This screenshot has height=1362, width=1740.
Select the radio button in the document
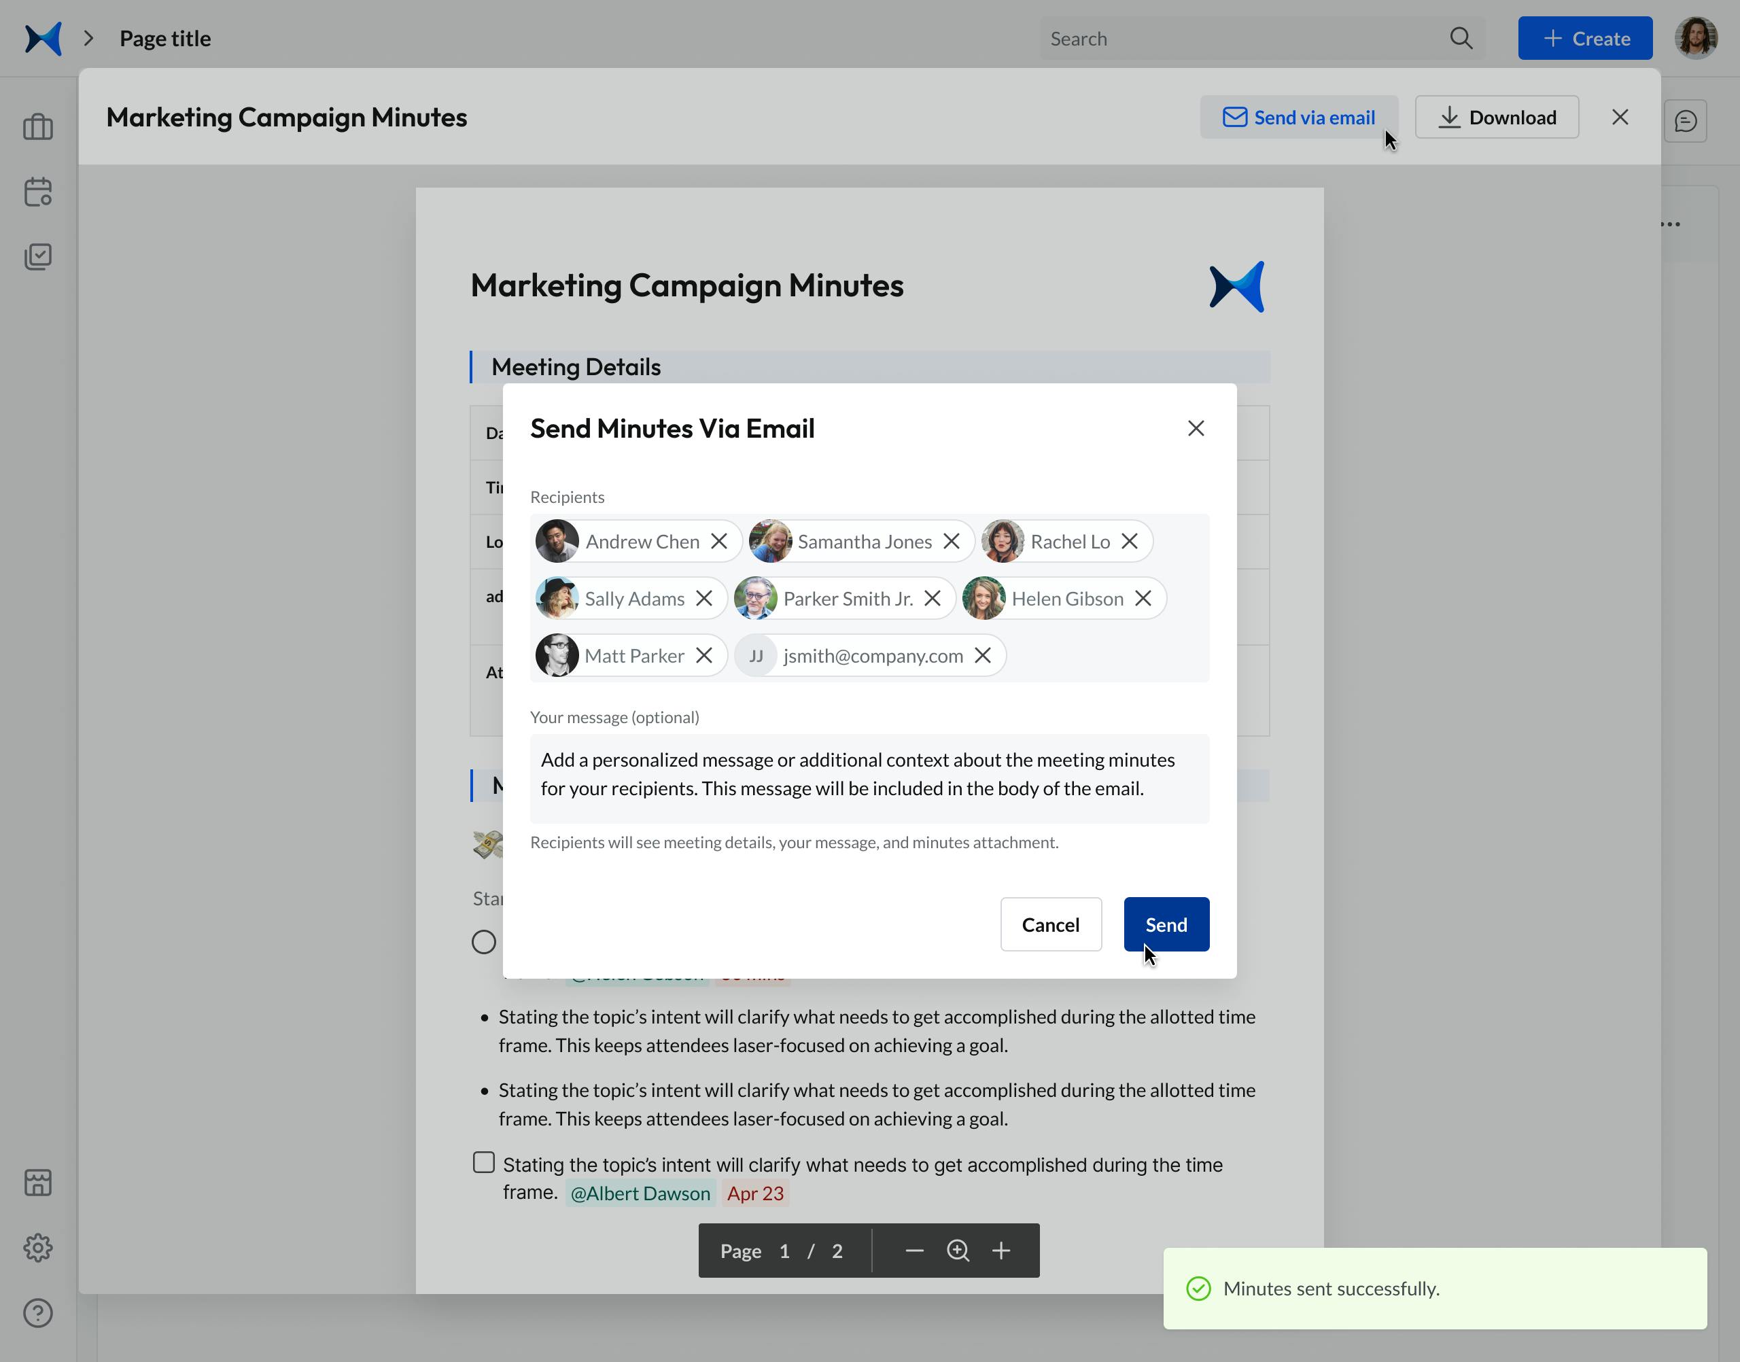coord(483,942)
